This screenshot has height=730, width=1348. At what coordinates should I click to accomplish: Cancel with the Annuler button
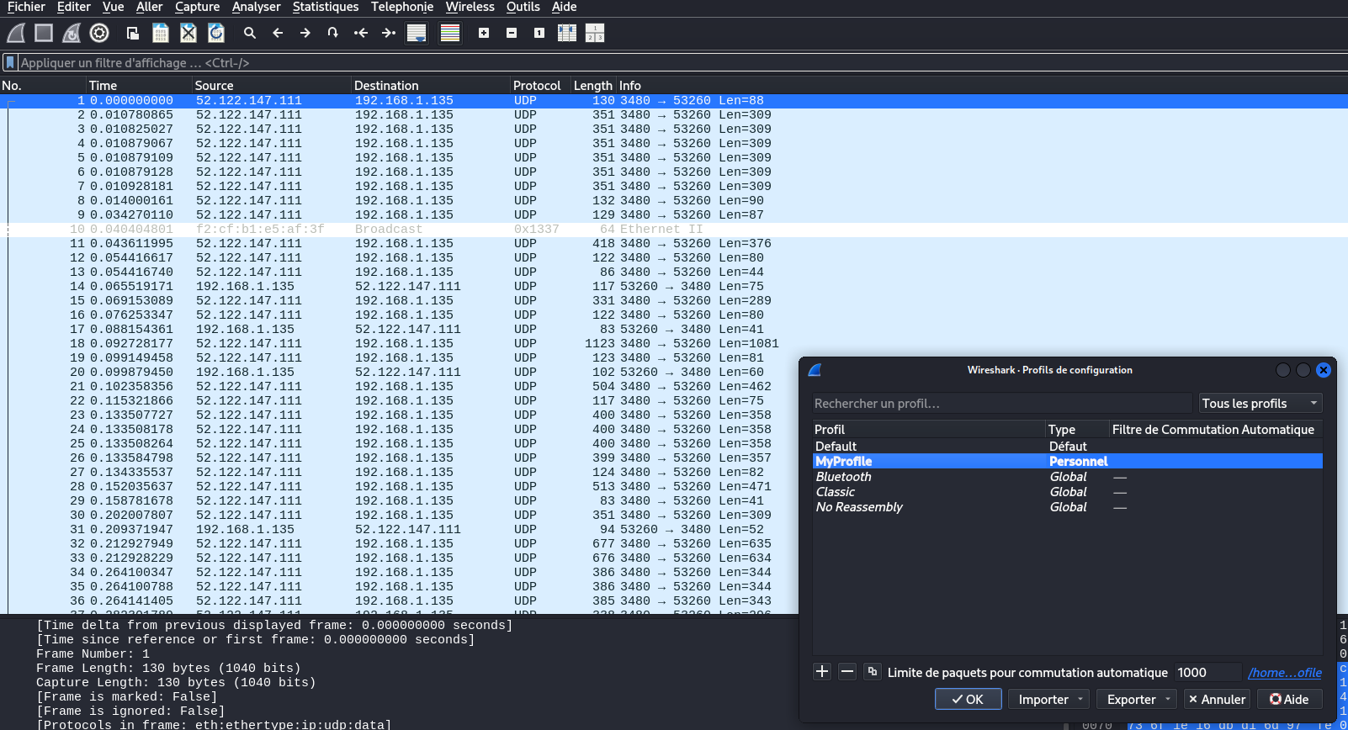pos(1217,699)
